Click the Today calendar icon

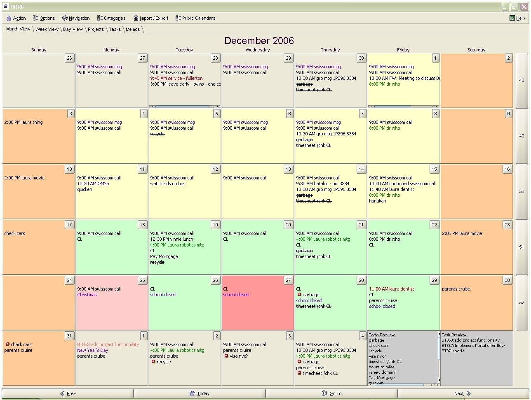click(x=192, y=393)
